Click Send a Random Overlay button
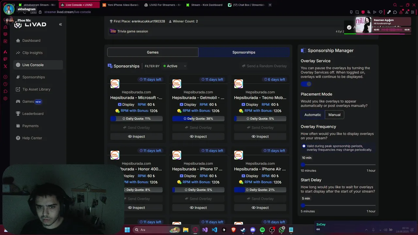This screenshot has height=235, width=418. (x=264, y=66)
